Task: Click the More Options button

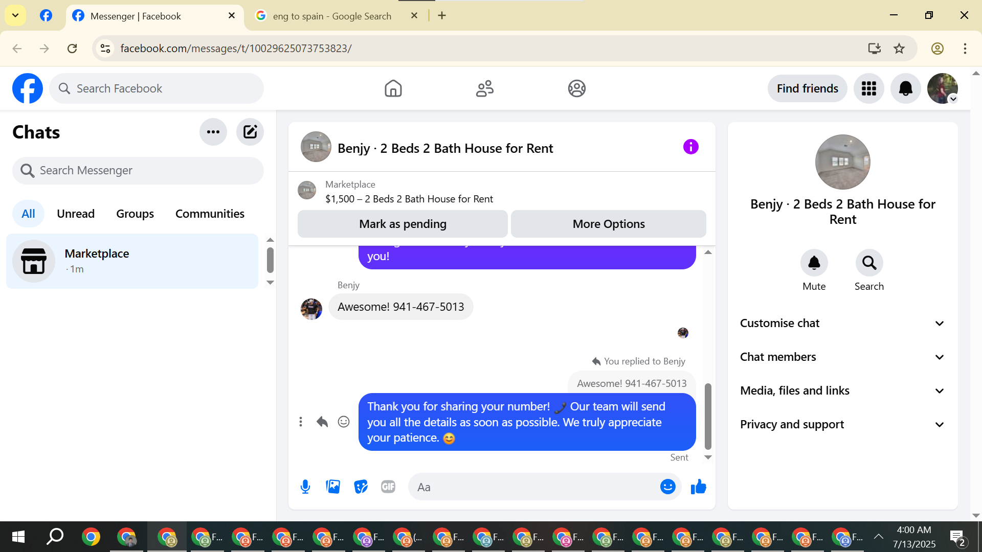Action: (x=608, y=224)
